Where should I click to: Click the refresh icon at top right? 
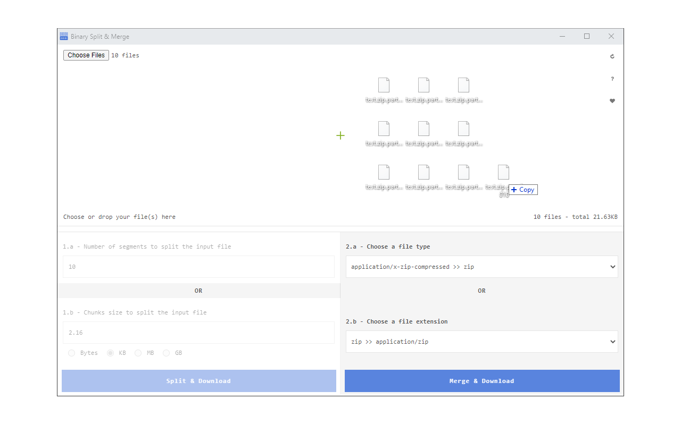[x=612, y=56]
